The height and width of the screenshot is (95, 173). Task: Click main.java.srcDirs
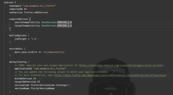point(26,52)
